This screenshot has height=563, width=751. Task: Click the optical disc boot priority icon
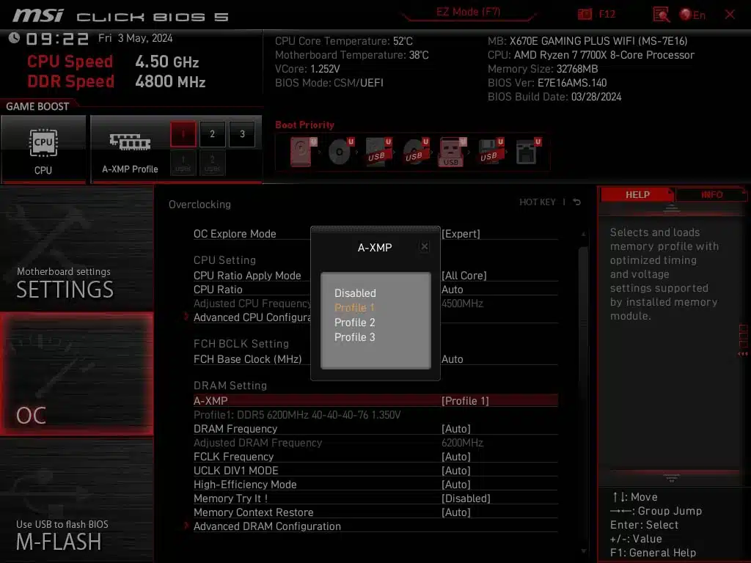click(x=340, y=152)
